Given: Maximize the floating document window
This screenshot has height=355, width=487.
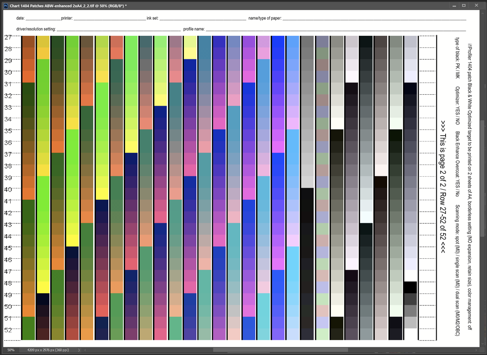Looking at the screenshot, I should coord(464,4).
